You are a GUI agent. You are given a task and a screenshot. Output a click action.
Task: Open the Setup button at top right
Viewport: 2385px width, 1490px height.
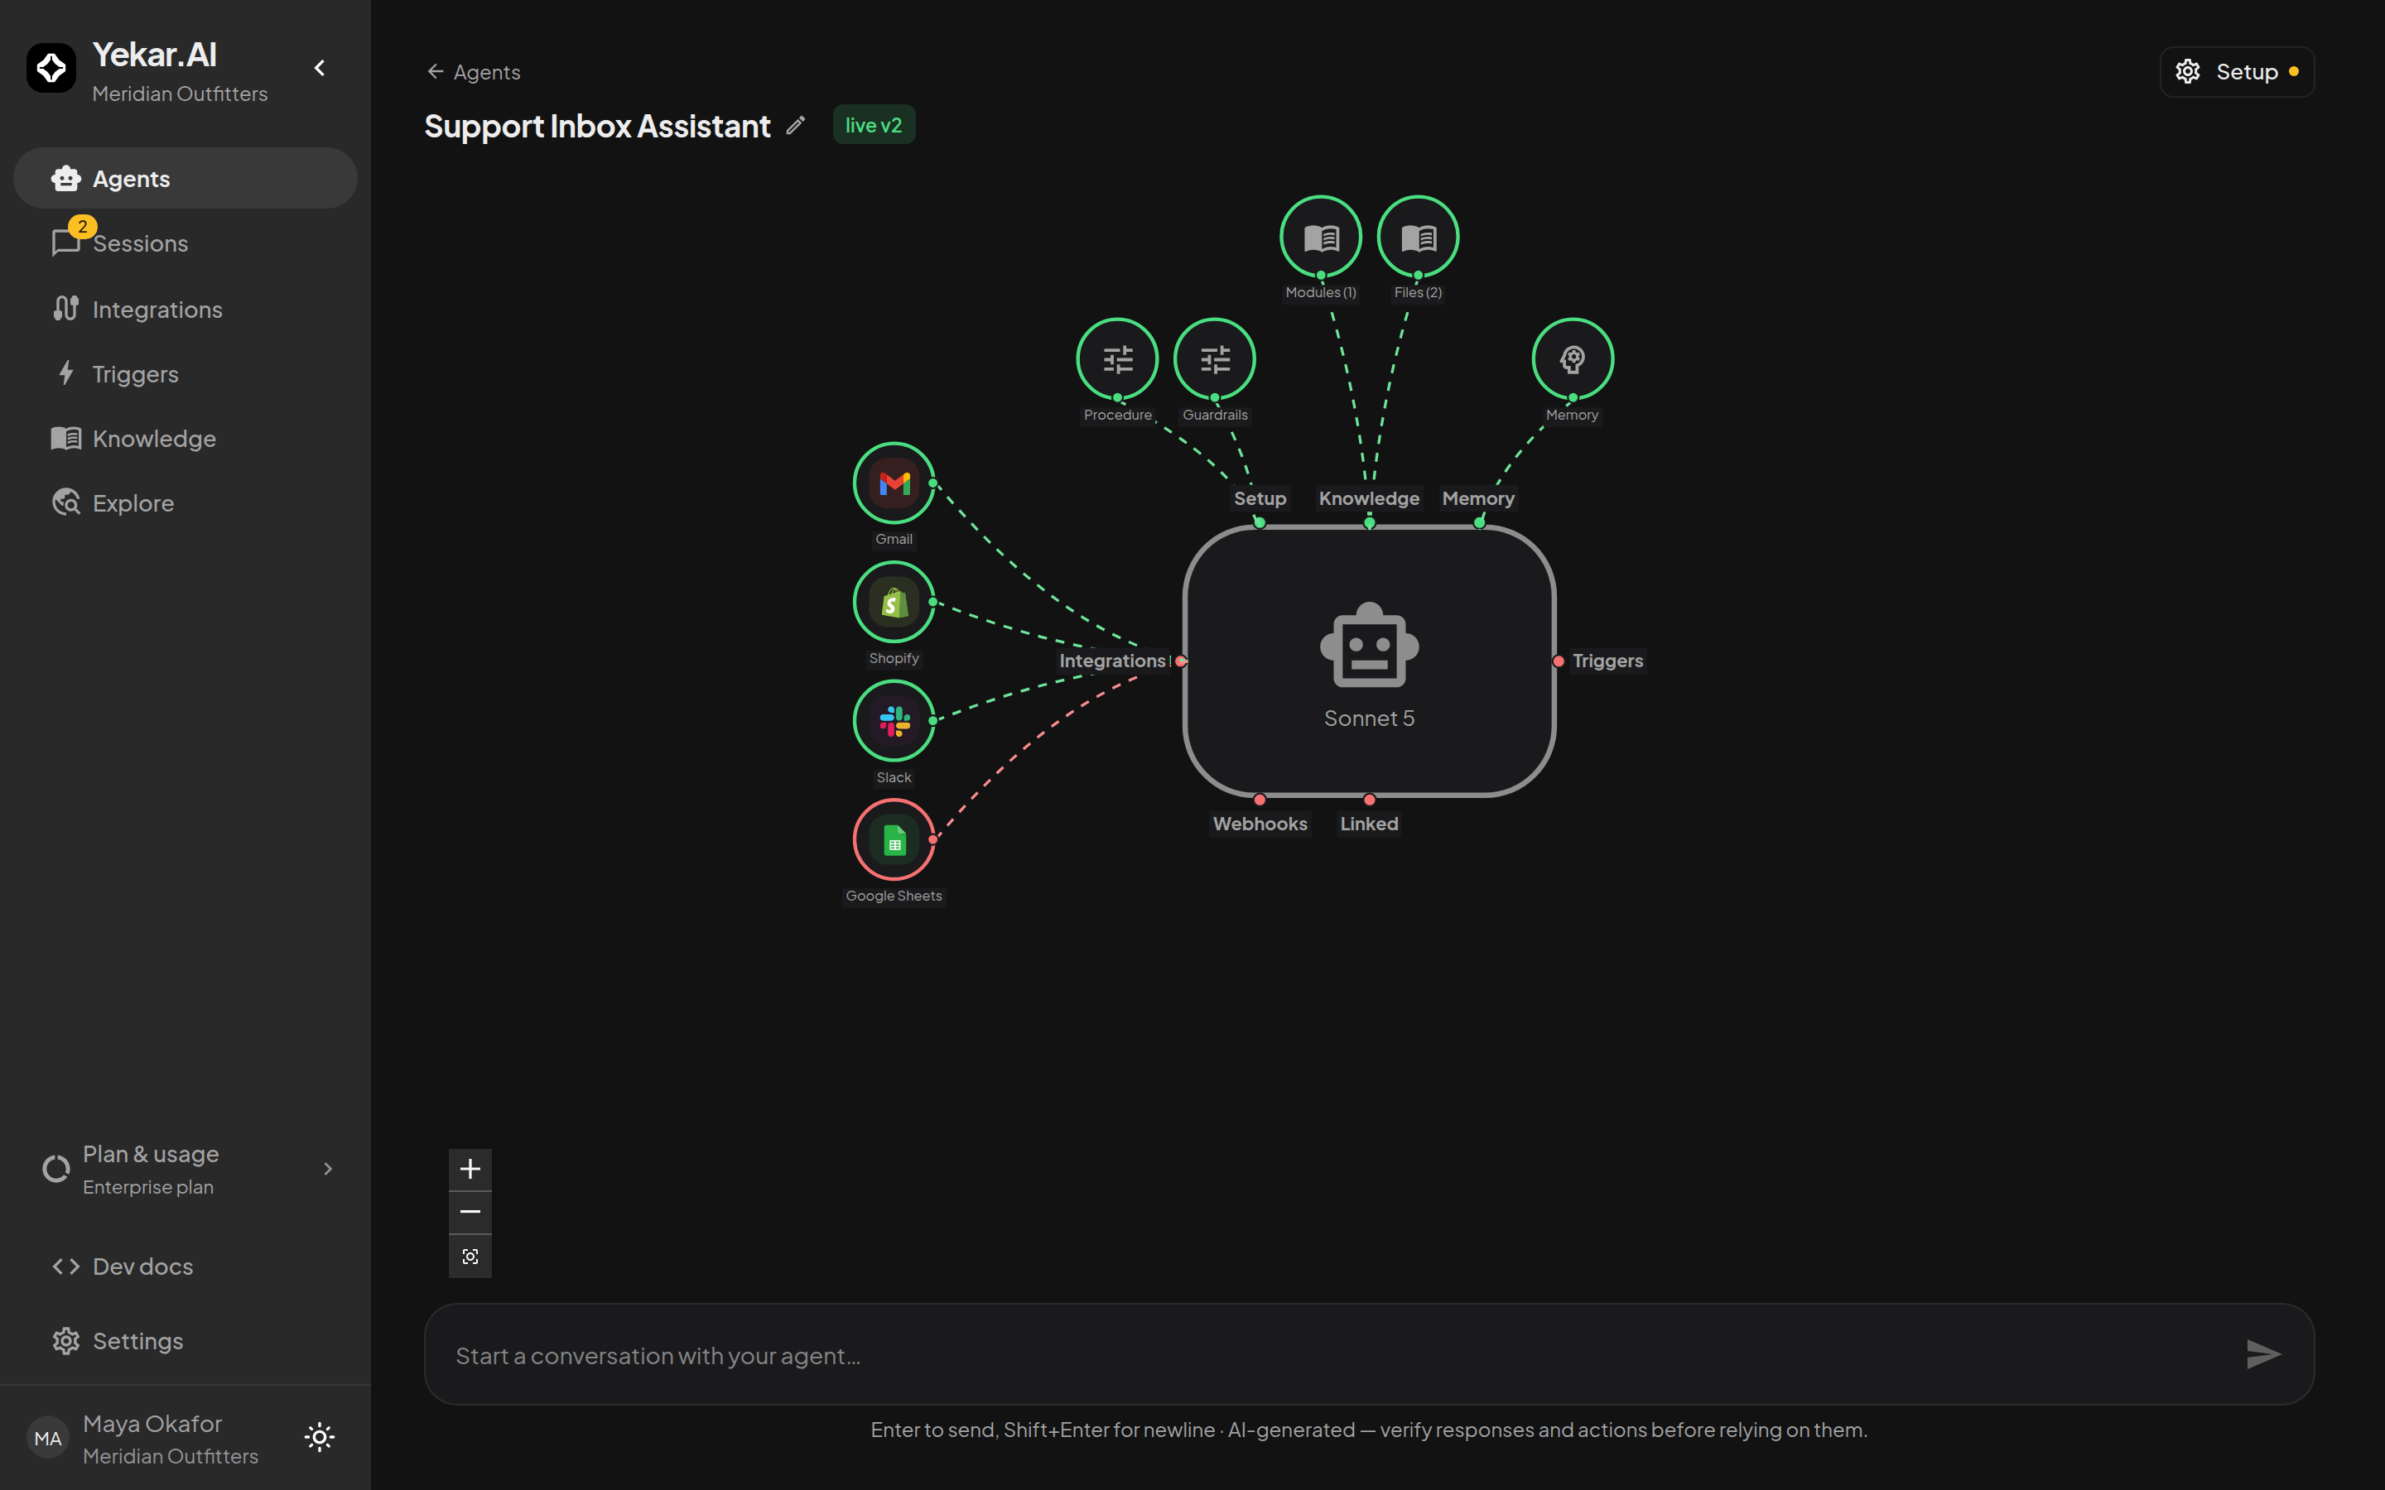tap(2236, 72)
